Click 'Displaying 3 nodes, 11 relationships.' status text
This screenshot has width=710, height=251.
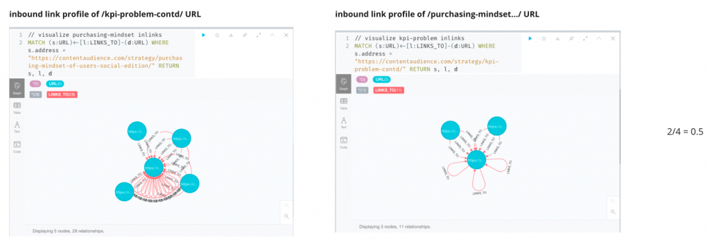point(395,226)
